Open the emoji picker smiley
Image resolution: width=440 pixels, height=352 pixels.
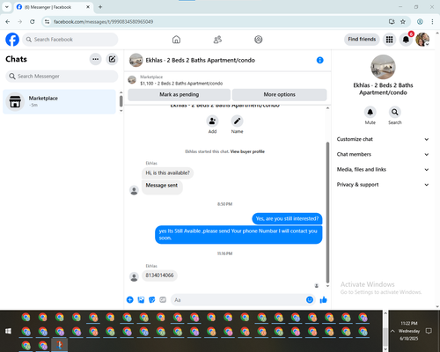(310, 300)
